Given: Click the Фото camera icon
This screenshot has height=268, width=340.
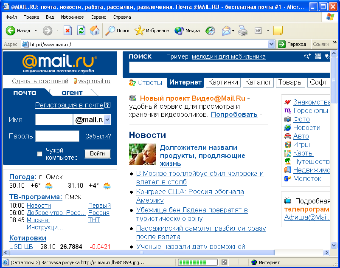Looking at the screenshot, I should click(x=287, y=119).
